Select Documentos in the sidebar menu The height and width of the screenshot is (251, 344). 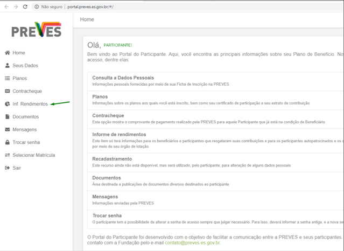pos(26,117)
